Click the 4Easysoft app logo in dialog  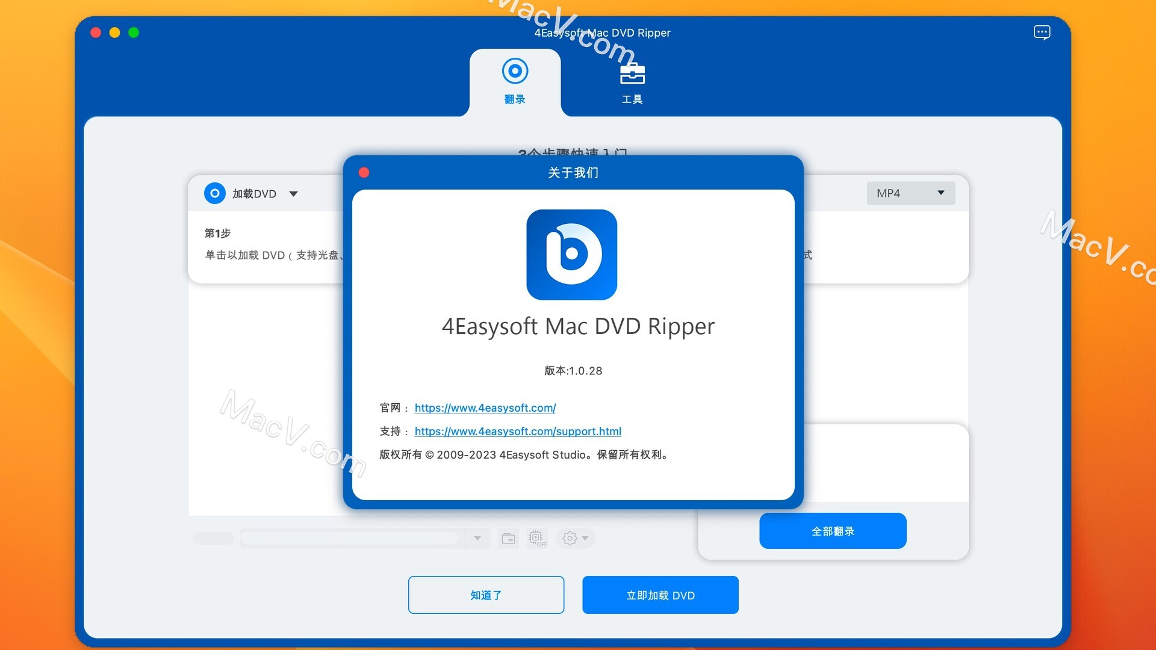(571, 255)
